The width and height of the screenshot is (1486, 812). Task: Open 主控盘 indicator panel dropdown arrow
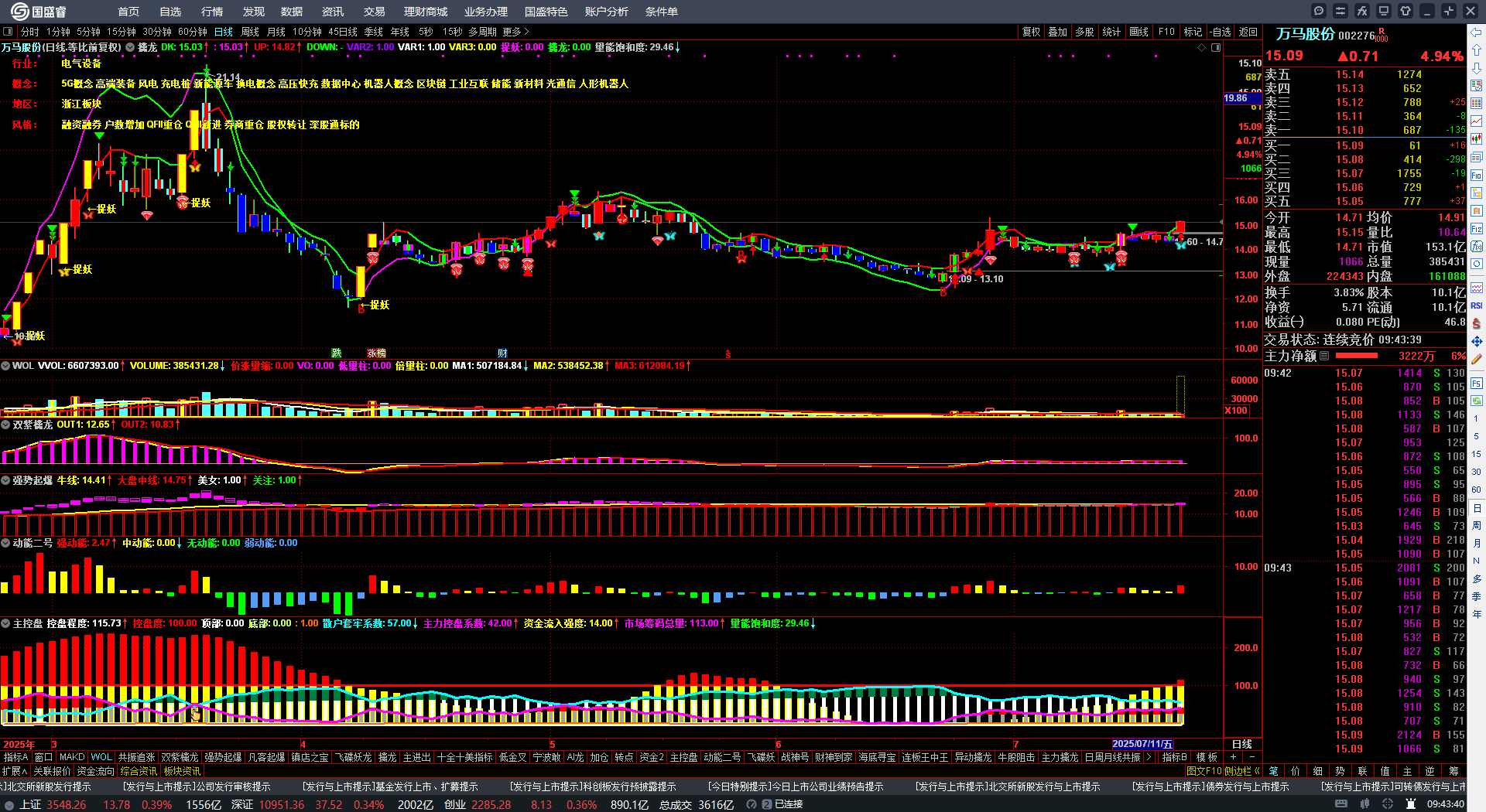point(5,623)
